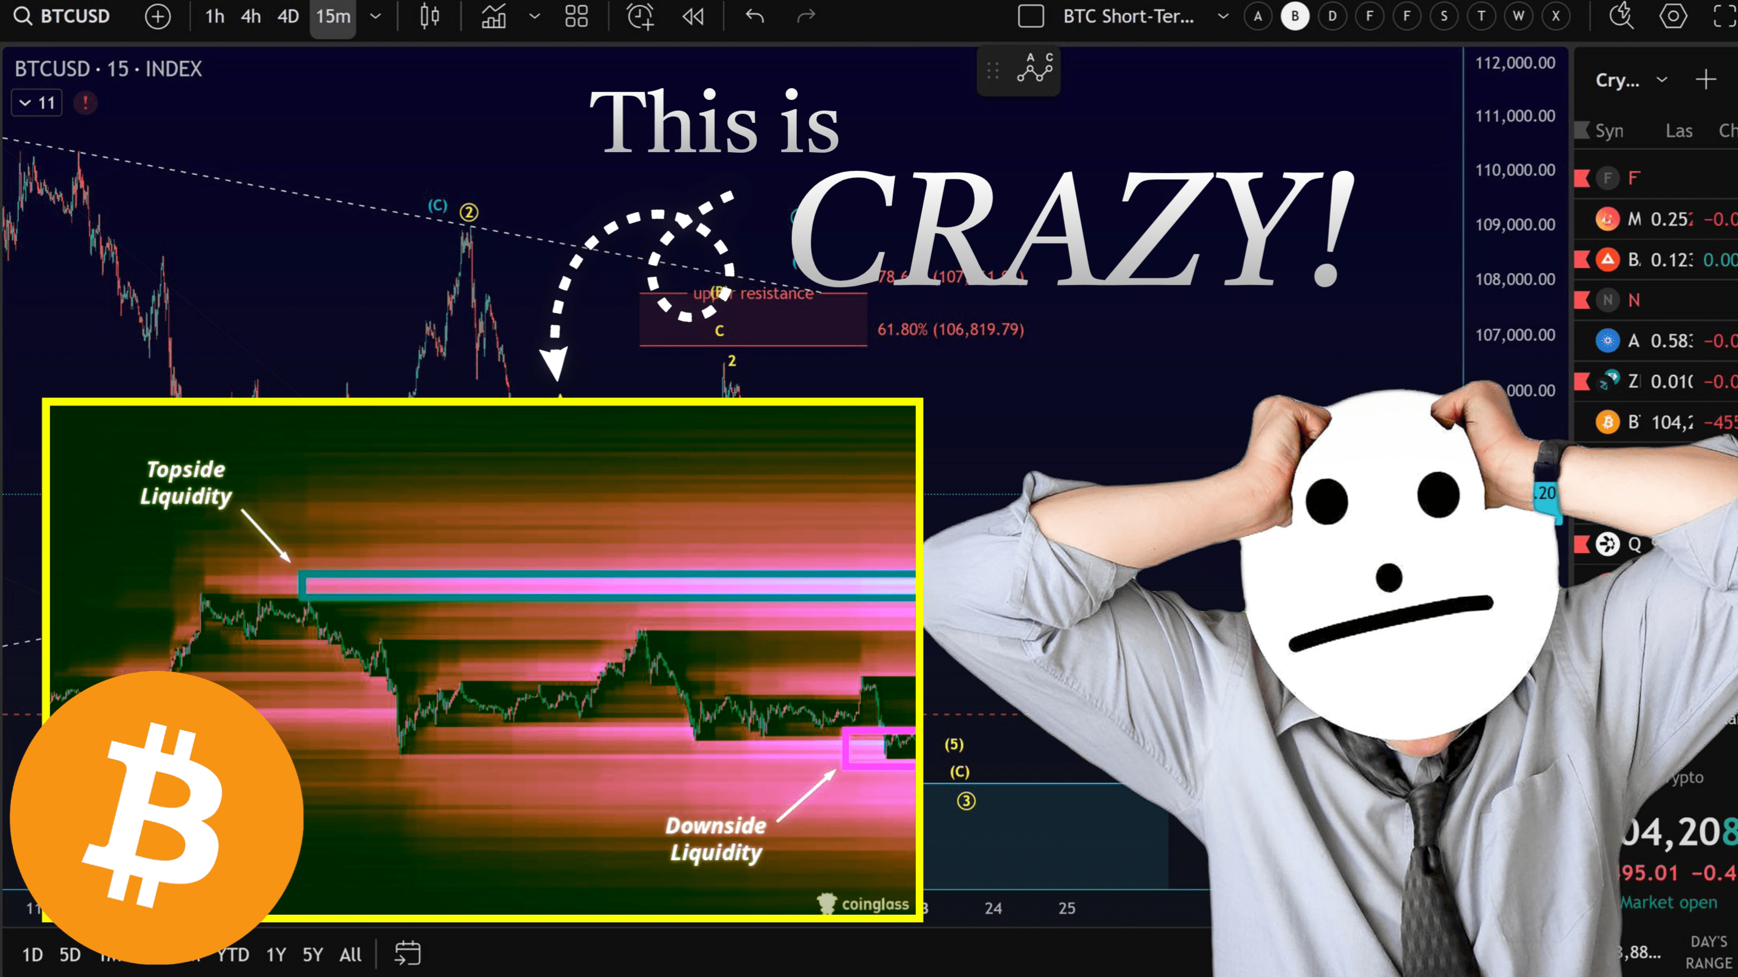Toggle the layout checkbox beside BTC Short-Ter
Image resolution: width=1738 pixels, height=977 pixels.
pos(1030,16)
